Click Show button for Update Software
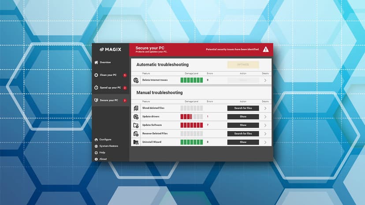Screen dimensions: 365x205 (243, 125)
